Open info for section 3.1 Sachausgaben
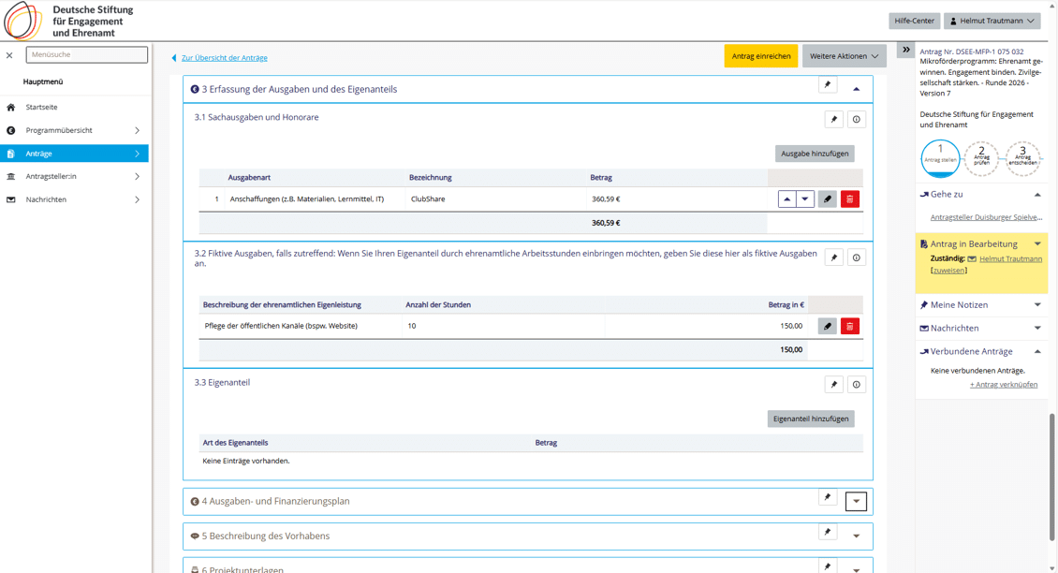Image resolution: width=1058 pixels, height=573 pixels. click(x=856, y=120)
